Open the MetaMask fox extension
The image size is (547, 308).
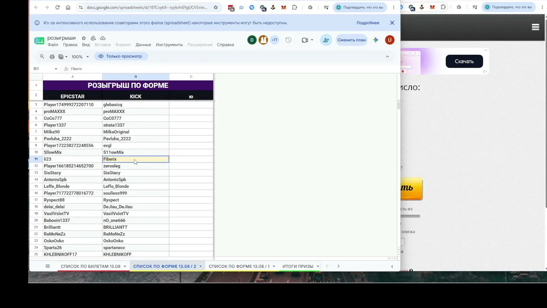[x=283, y=7]
